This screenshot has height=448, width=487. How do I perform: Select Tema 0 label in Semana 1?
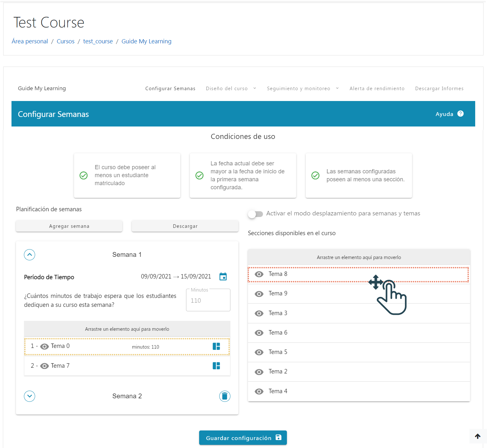click(60, 346)
